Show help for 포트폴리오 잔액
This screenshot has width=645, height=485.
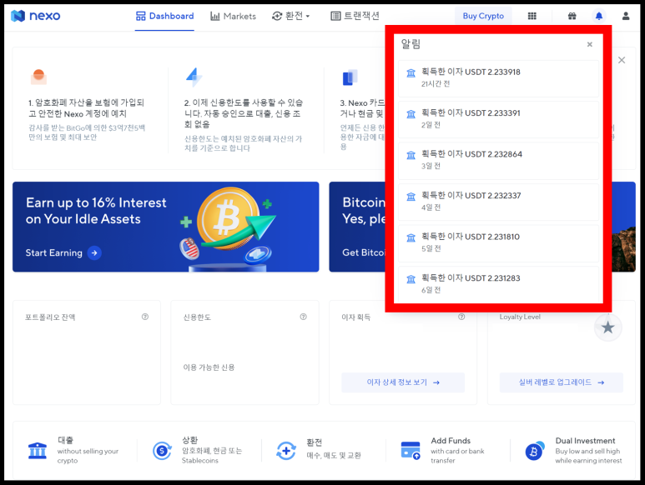coord(145,317)
